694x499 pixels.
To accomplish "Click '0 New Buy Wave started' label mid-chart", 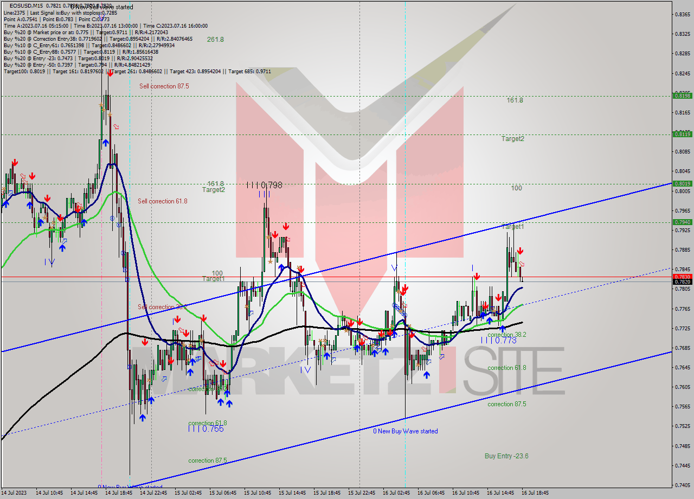I will point(405,431).
